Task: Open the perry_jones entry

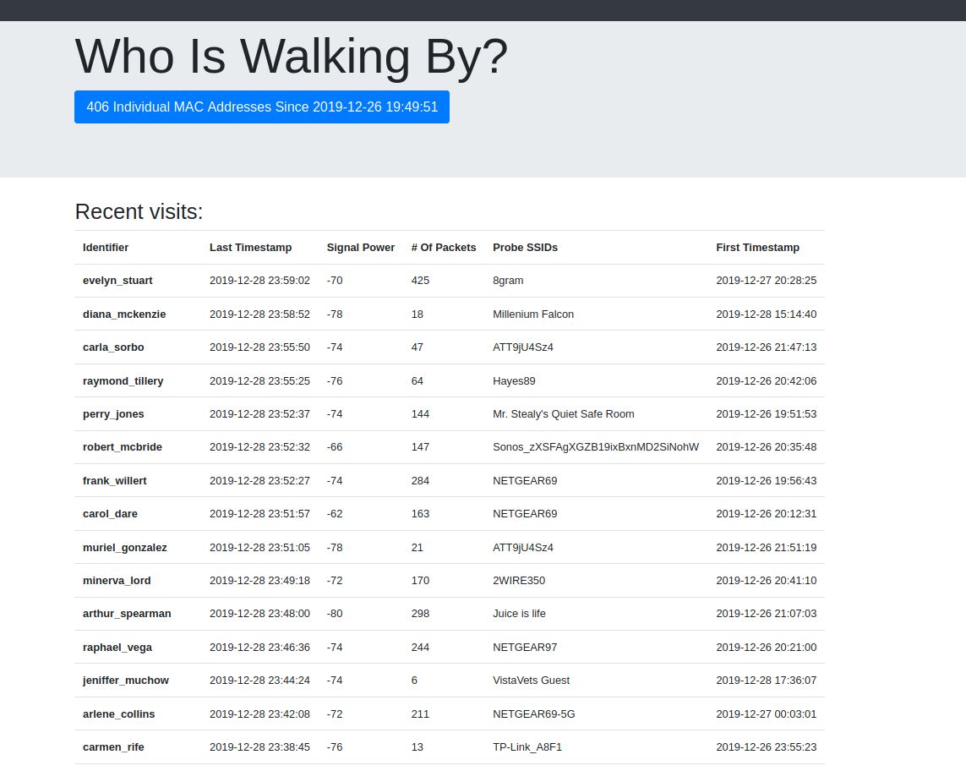Action: (x=449, y=414)
